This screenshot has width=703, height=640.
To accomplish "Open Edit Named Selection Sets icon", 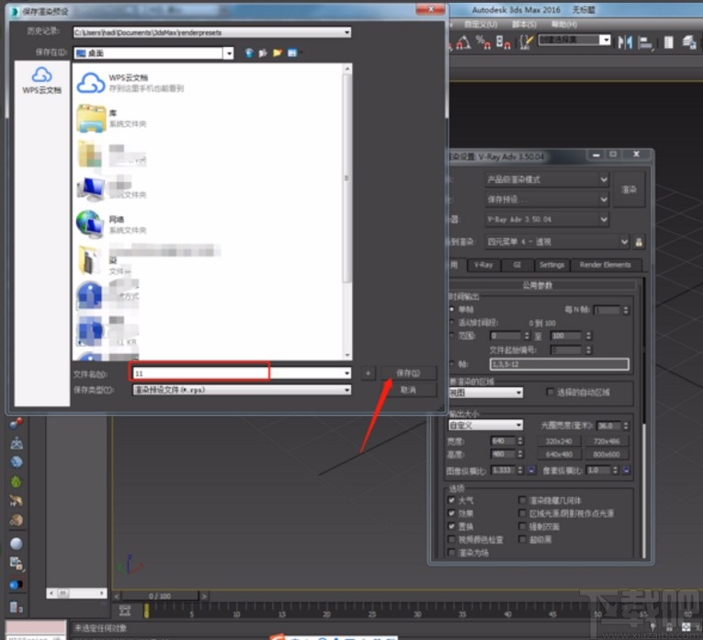I will (x=526, y=42).
